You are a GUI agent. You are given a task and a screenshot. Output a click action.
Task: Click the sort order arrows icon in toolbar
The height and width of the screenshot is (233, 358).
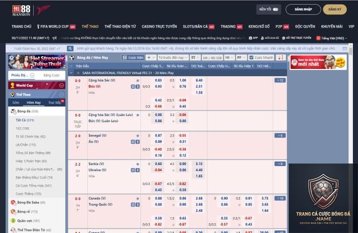click(x=281, y=58)
